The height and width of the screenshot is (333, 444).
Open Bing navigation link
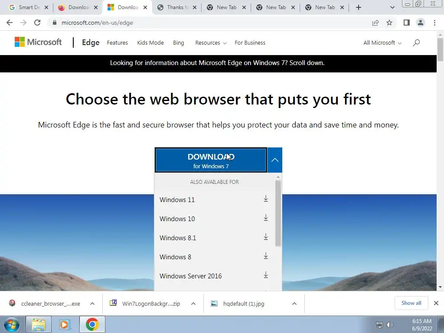coord(178,43)
